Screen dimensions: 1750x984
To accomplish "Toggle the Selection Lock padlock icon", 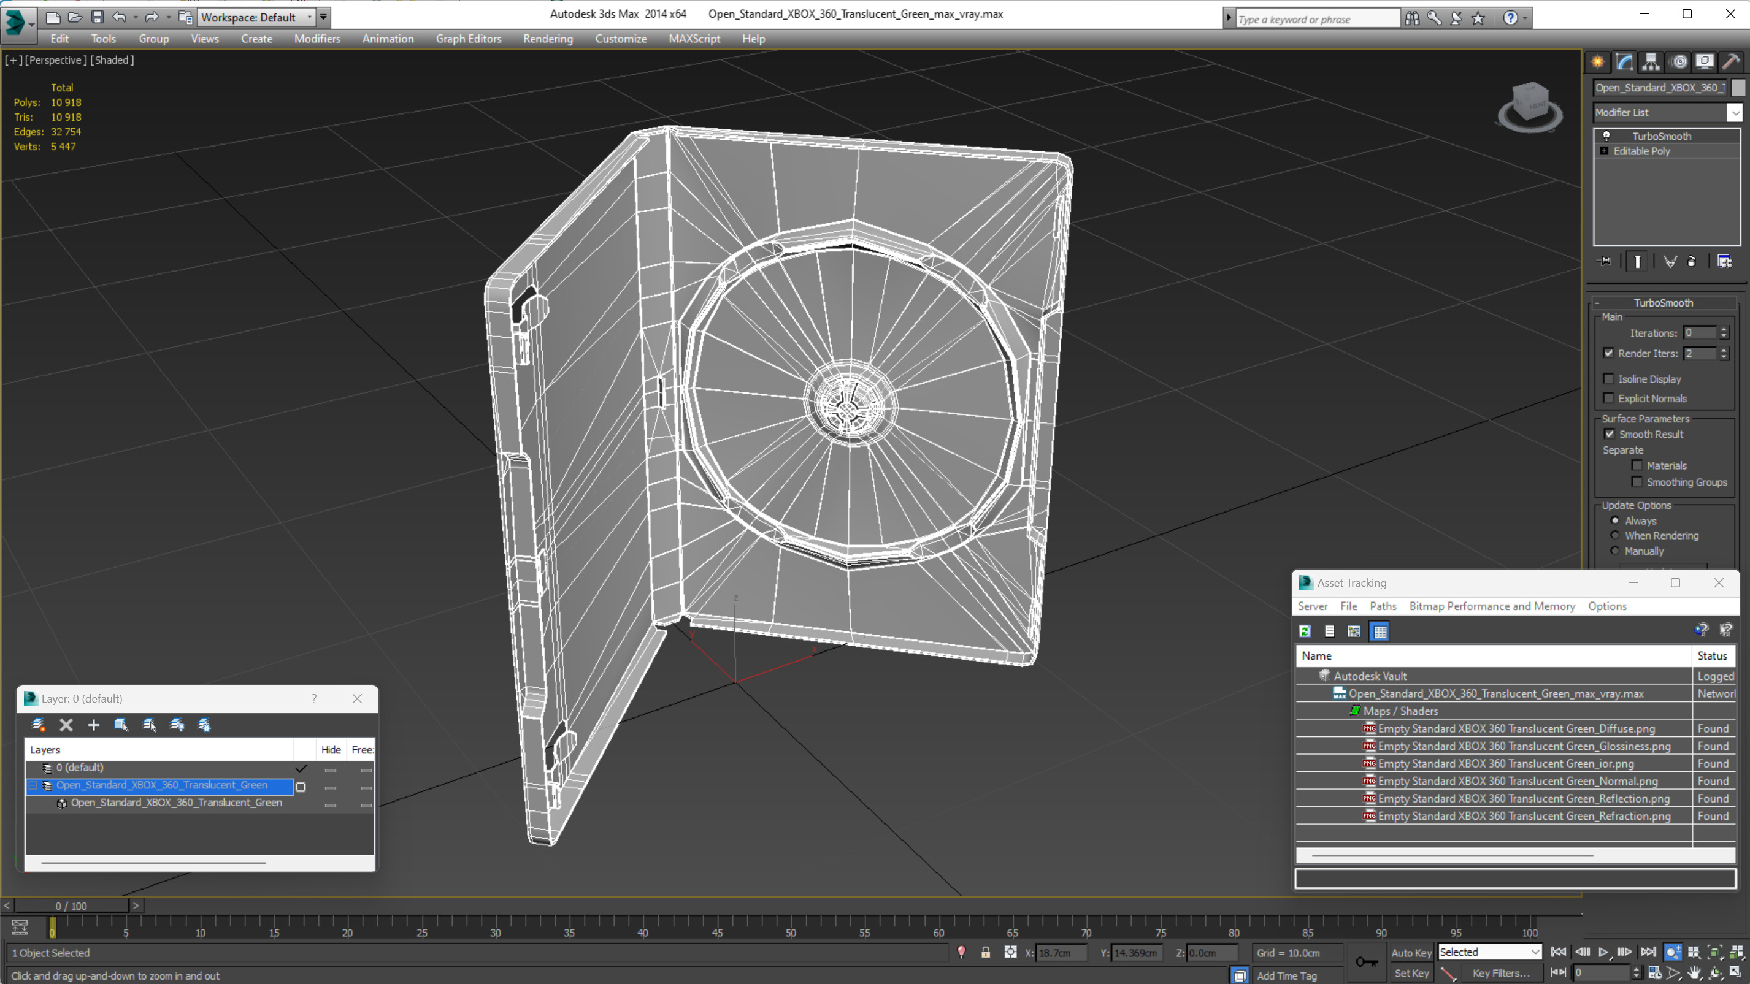I will click(x=985, y=952).
